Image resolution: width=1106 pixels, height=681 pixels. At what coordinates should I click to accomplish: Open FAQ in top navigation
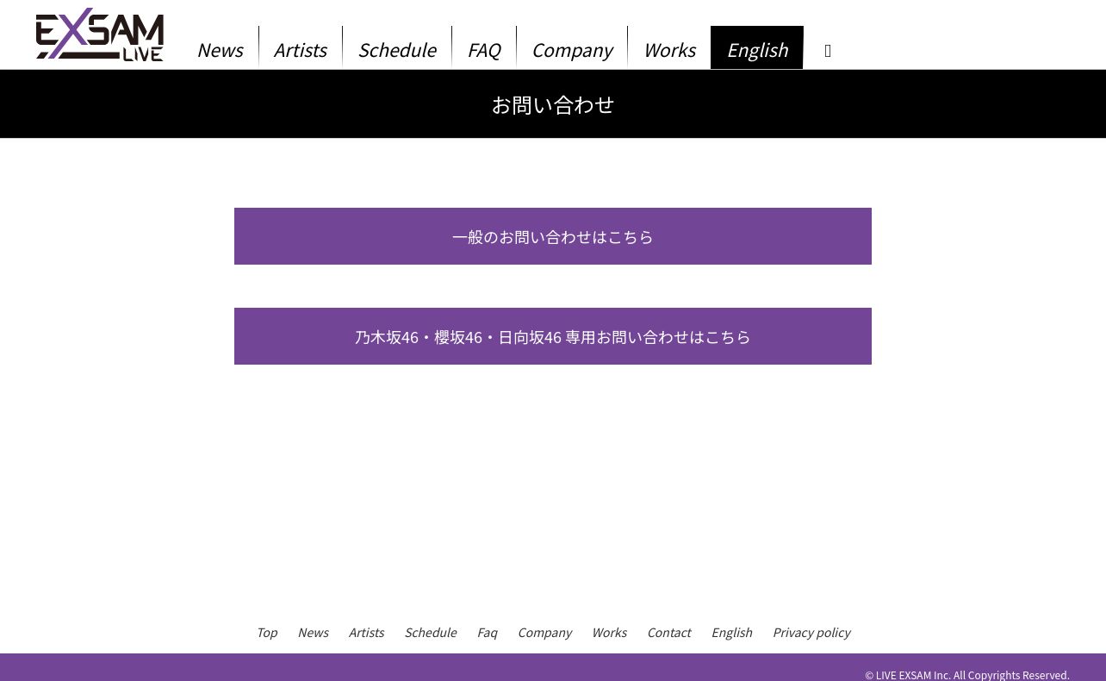point(484,50)
